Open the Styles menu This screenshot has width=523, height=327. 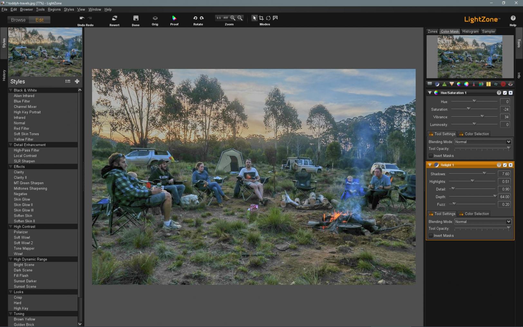(x=69, y=9)
